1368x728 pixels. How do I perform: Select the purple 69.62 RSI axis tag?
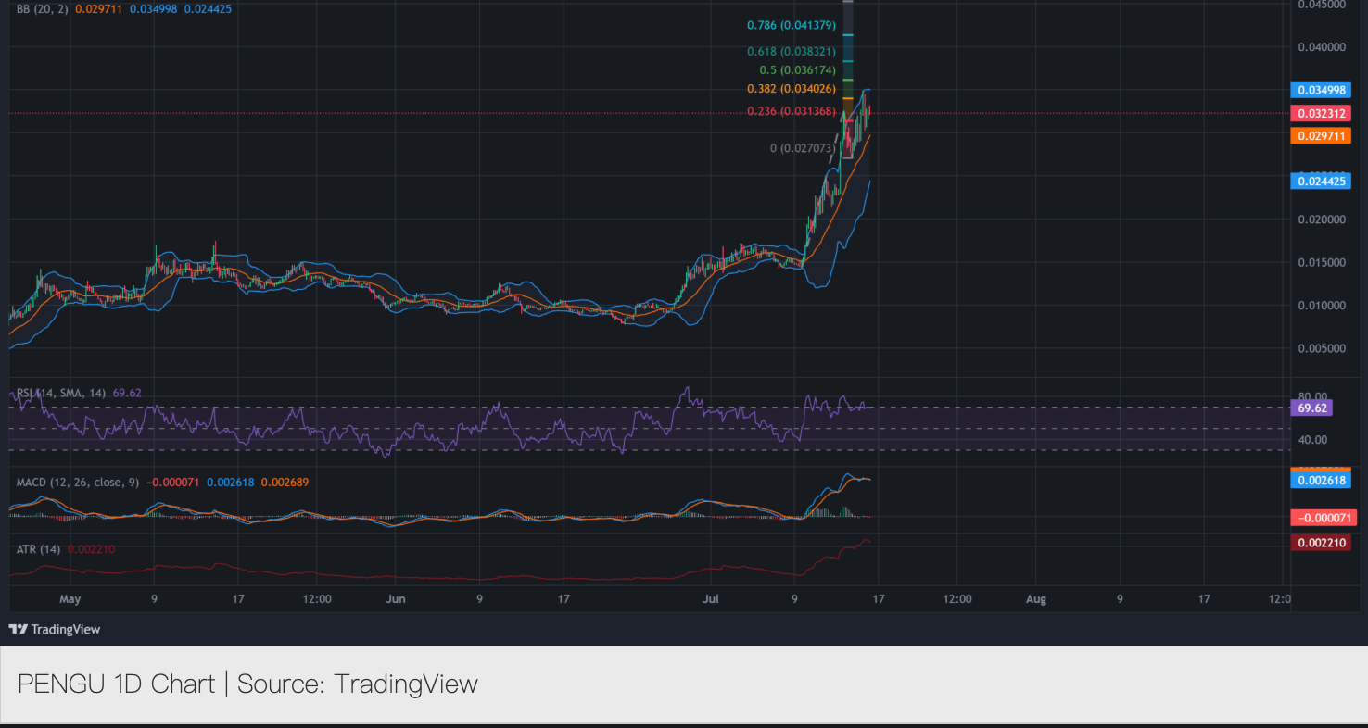click(1315, 408)
